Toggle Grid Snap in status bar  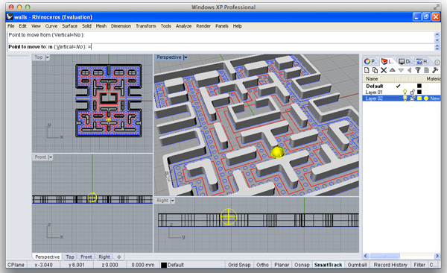[x=239, y=265]
